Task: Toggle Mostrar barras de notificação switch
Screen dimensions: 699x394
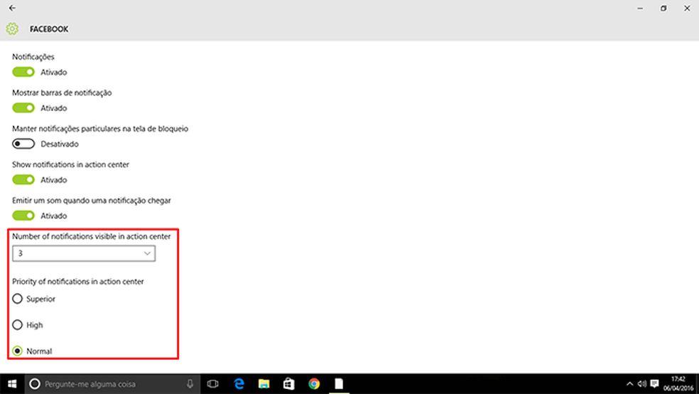Action: tap(23, 108)
